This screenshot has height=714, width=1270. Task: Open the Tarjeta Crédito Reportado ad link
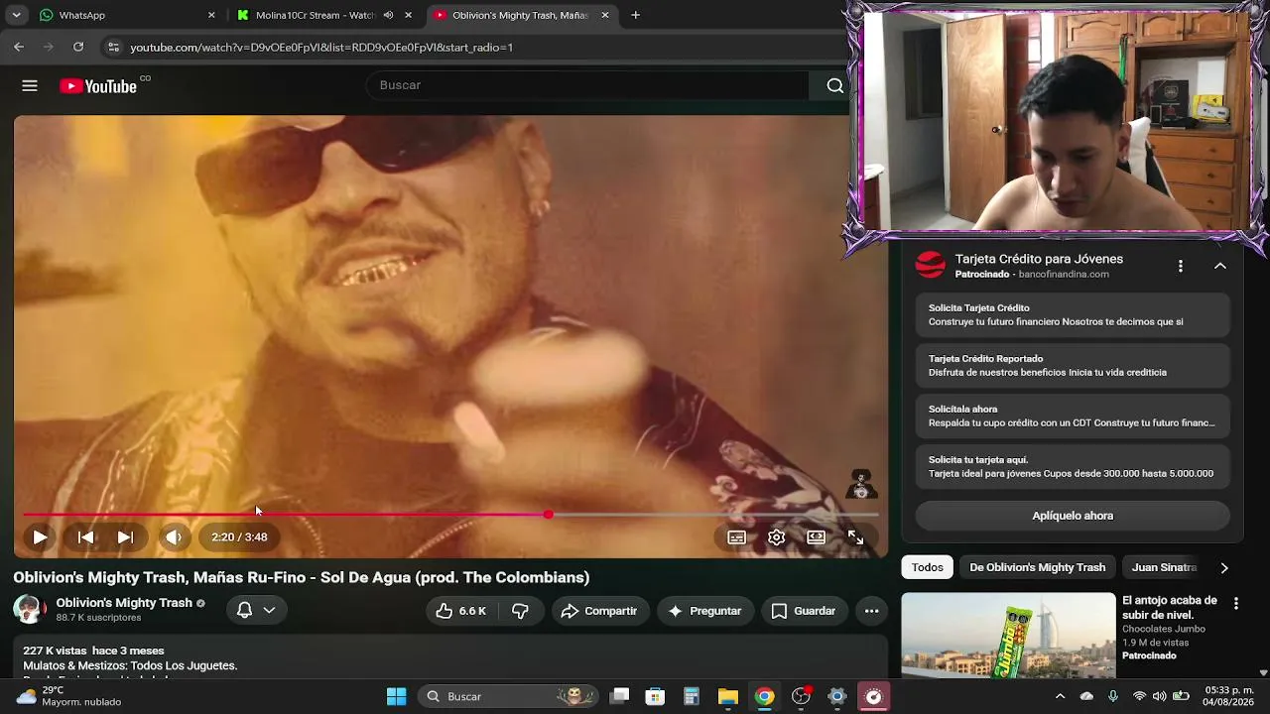(1073, 366)
